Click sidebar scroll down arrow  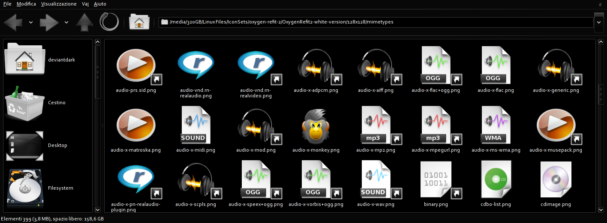(98, 210)
